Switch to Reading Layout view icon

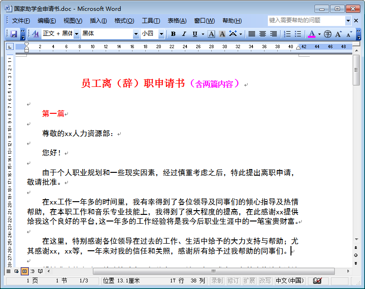click(40, 271)
